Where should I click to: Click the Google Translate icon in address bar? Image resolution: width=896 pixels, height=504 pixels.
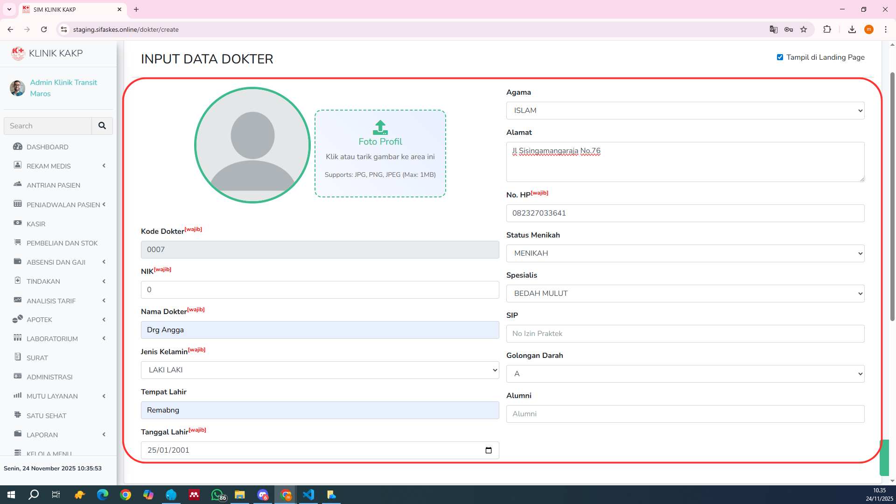click(x=773, y=29)
